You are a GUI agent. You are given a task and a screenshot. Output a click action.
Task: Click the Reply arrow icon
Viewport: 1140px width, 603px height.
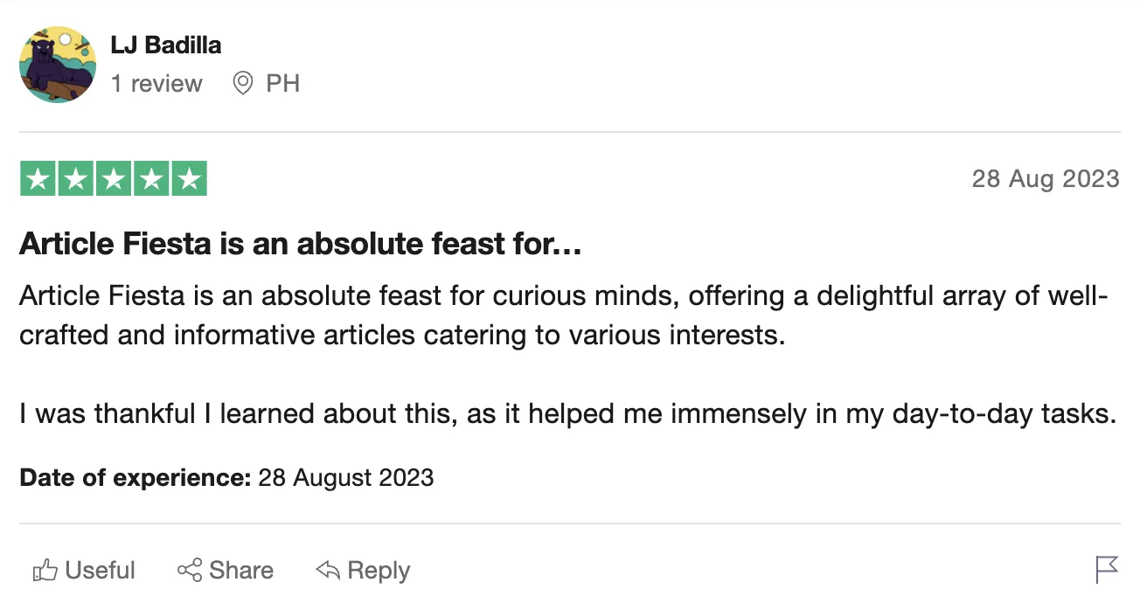[327, 571]
